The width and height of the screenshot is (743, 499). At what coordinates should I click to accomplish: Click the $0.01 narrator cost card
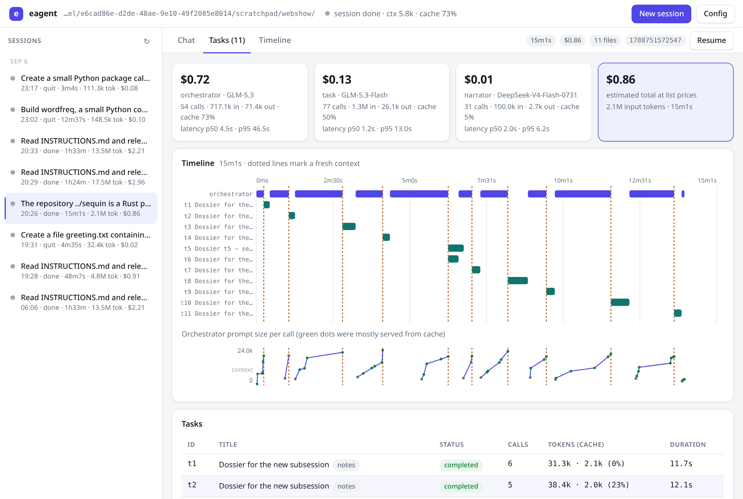524,102
